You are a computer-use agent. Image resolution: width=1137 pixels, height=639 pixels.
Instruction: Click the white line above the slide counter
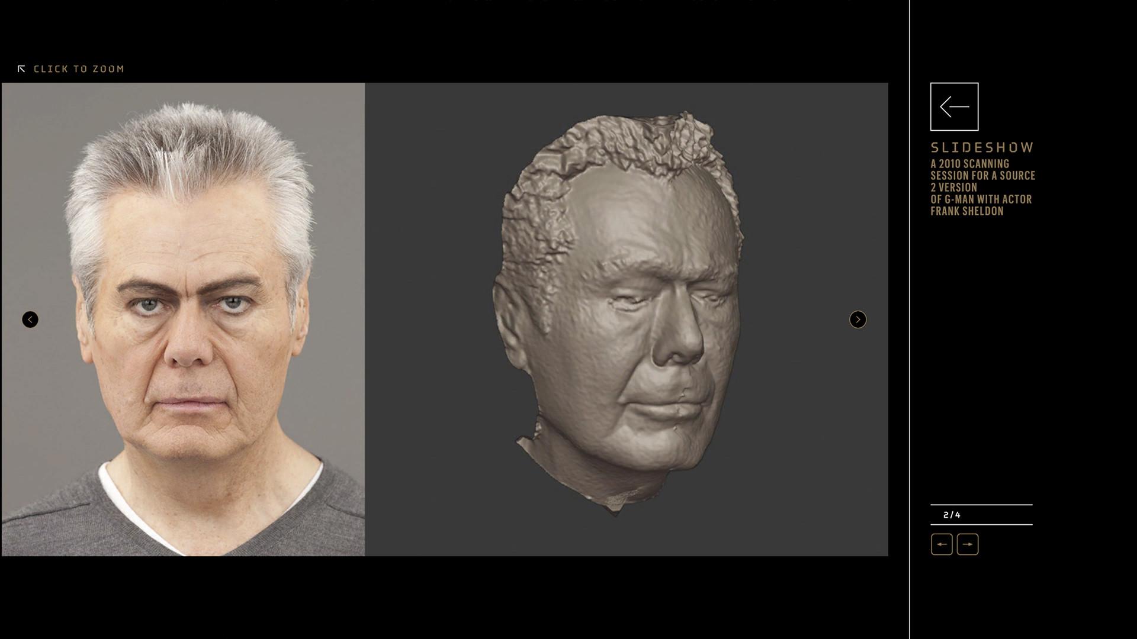(981, 505)
